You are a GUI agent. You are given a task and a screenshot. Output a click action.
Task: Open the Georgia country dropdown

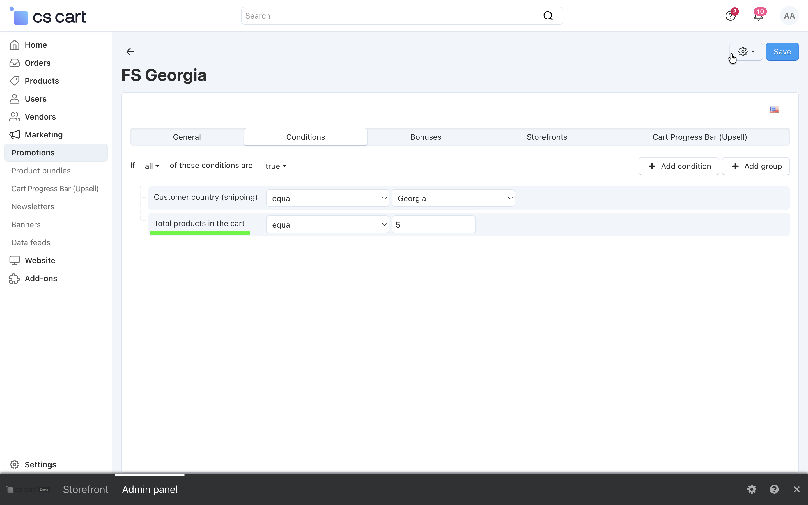[453, 198]
